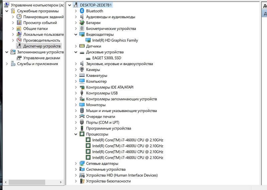Collapse the Служебные программы tree node
267x190 pixels.
[x=7, y=11]
